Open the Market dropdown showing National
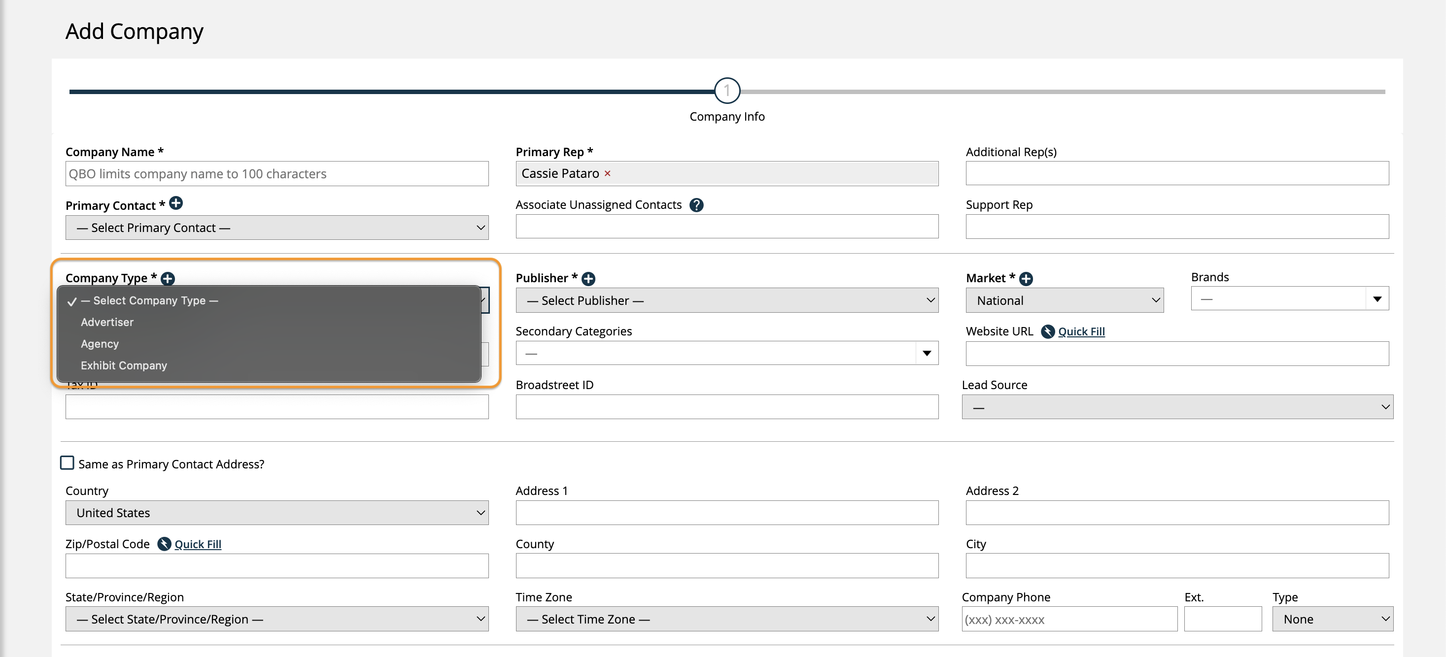The height and width of the screenshot is (657, 1446). [x=1064, y=301]
